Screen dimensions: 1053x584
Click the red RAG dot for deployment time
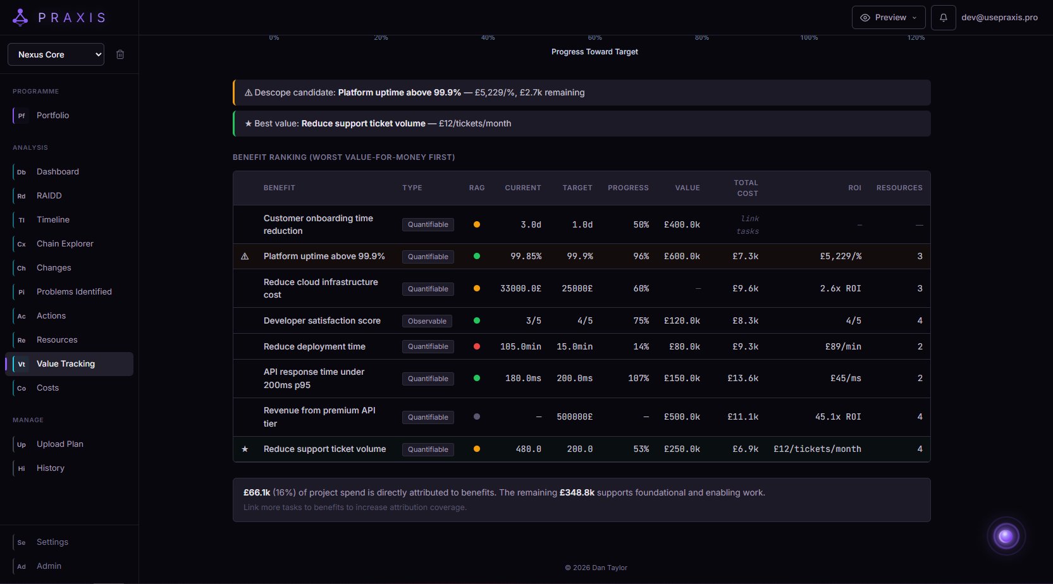click(477, 346)
